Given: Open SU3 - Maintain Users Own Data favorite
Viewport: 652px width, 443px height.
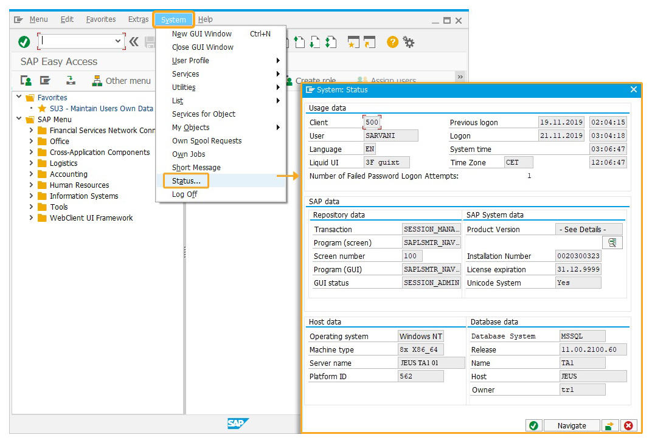Looking at the screenshot, I should click(102, 108).
